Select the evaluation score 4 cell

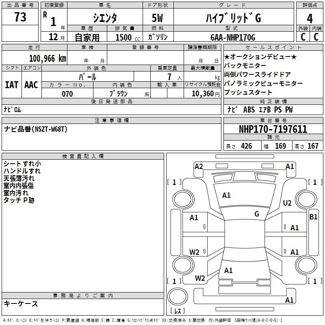tap(310, 18)
